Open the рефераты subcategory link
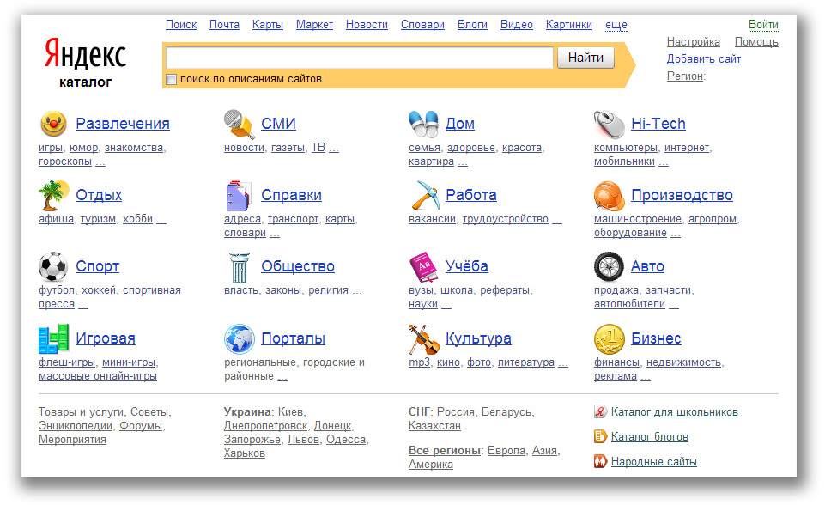 tap(505, 290)
